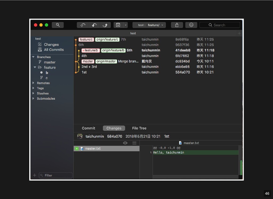Select the master branch in sidebar
This screenshot has height=199, width=273.
(x=49, y=62)
